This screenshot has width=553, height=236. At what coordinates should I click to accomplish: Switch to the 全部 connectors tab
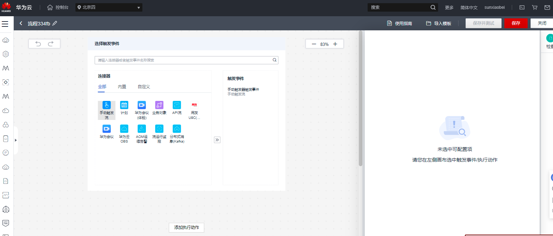point(102,87)
